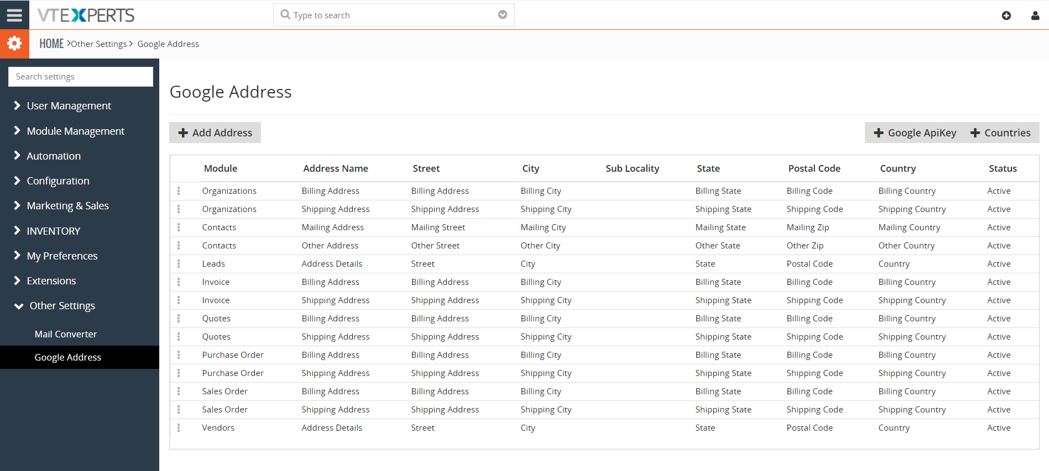Image resolution: width=1049 pixels, height=471 pixels.
Task: Click the Address Name column header
Action: pyautogui.click(x=336, y=168)
